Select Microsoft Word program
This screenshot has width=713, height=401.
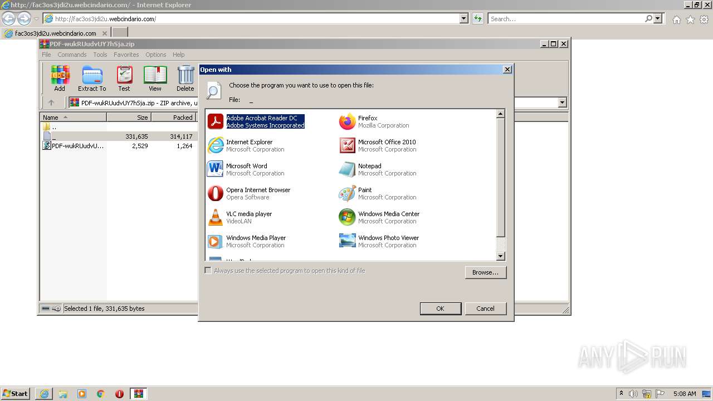point(246,169)
